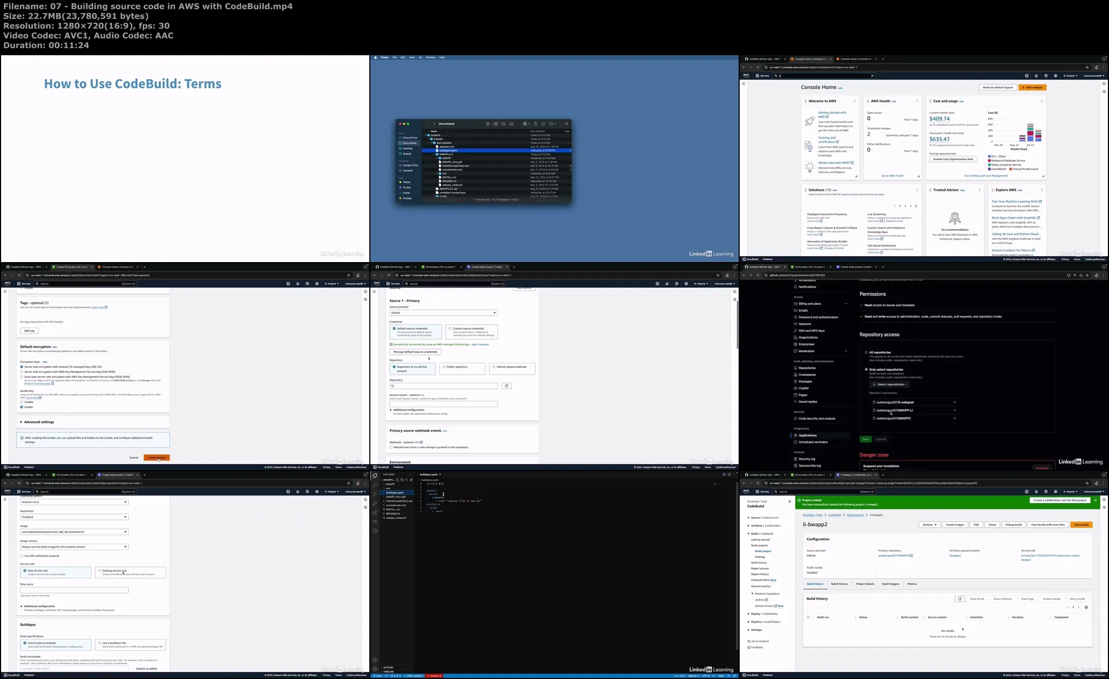Refresh the repository list beside Repository search box
The width and height of the screenshot is (1109, 679).
[506, 386]
